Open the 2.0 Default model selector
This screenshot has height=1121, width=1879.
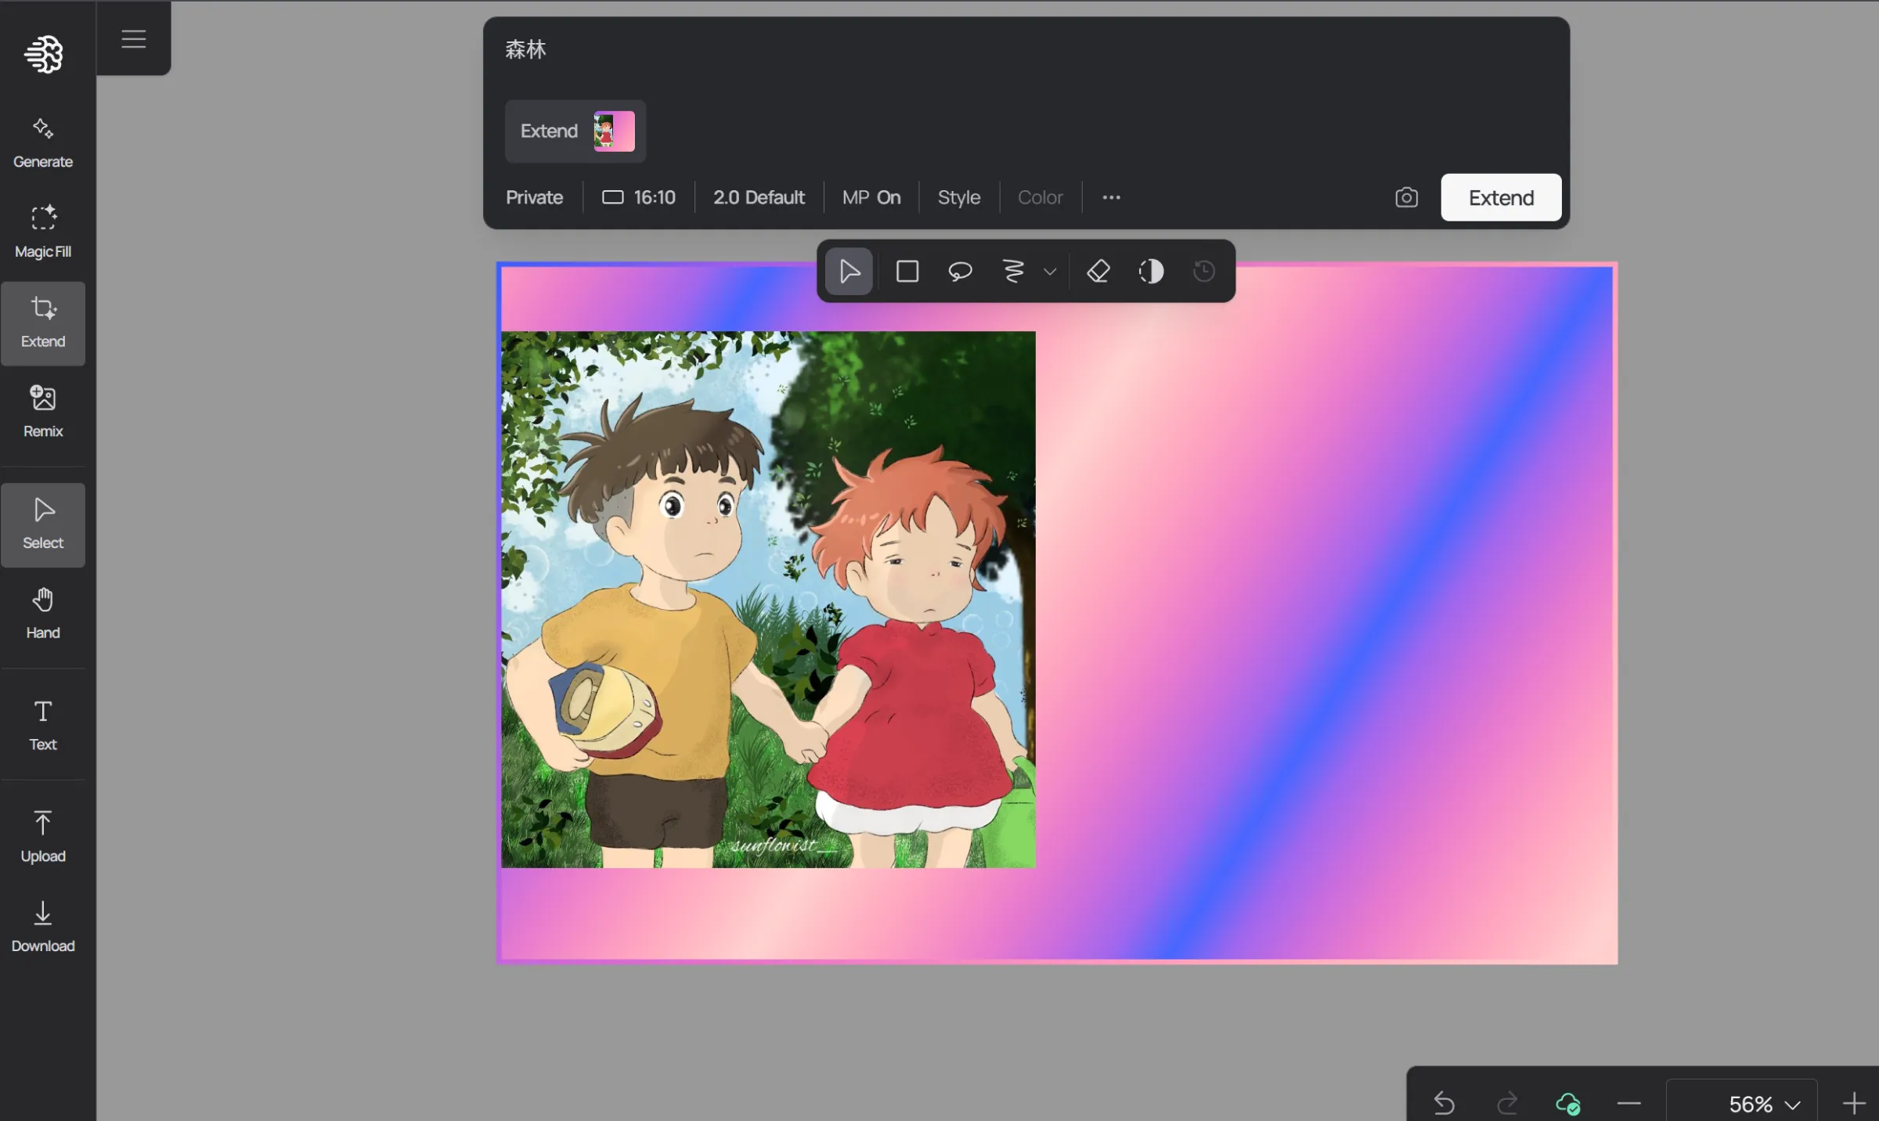pos(759,197)
